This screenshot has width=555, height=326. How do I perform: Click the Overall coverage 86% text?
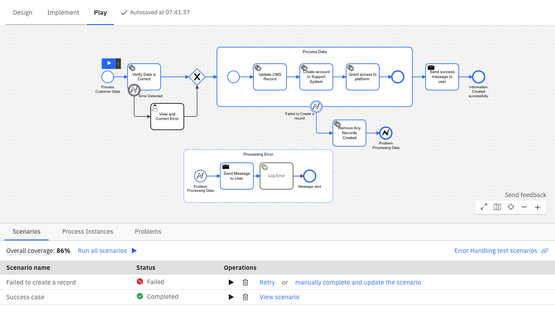pyautogui.click(x=38, y=251)
